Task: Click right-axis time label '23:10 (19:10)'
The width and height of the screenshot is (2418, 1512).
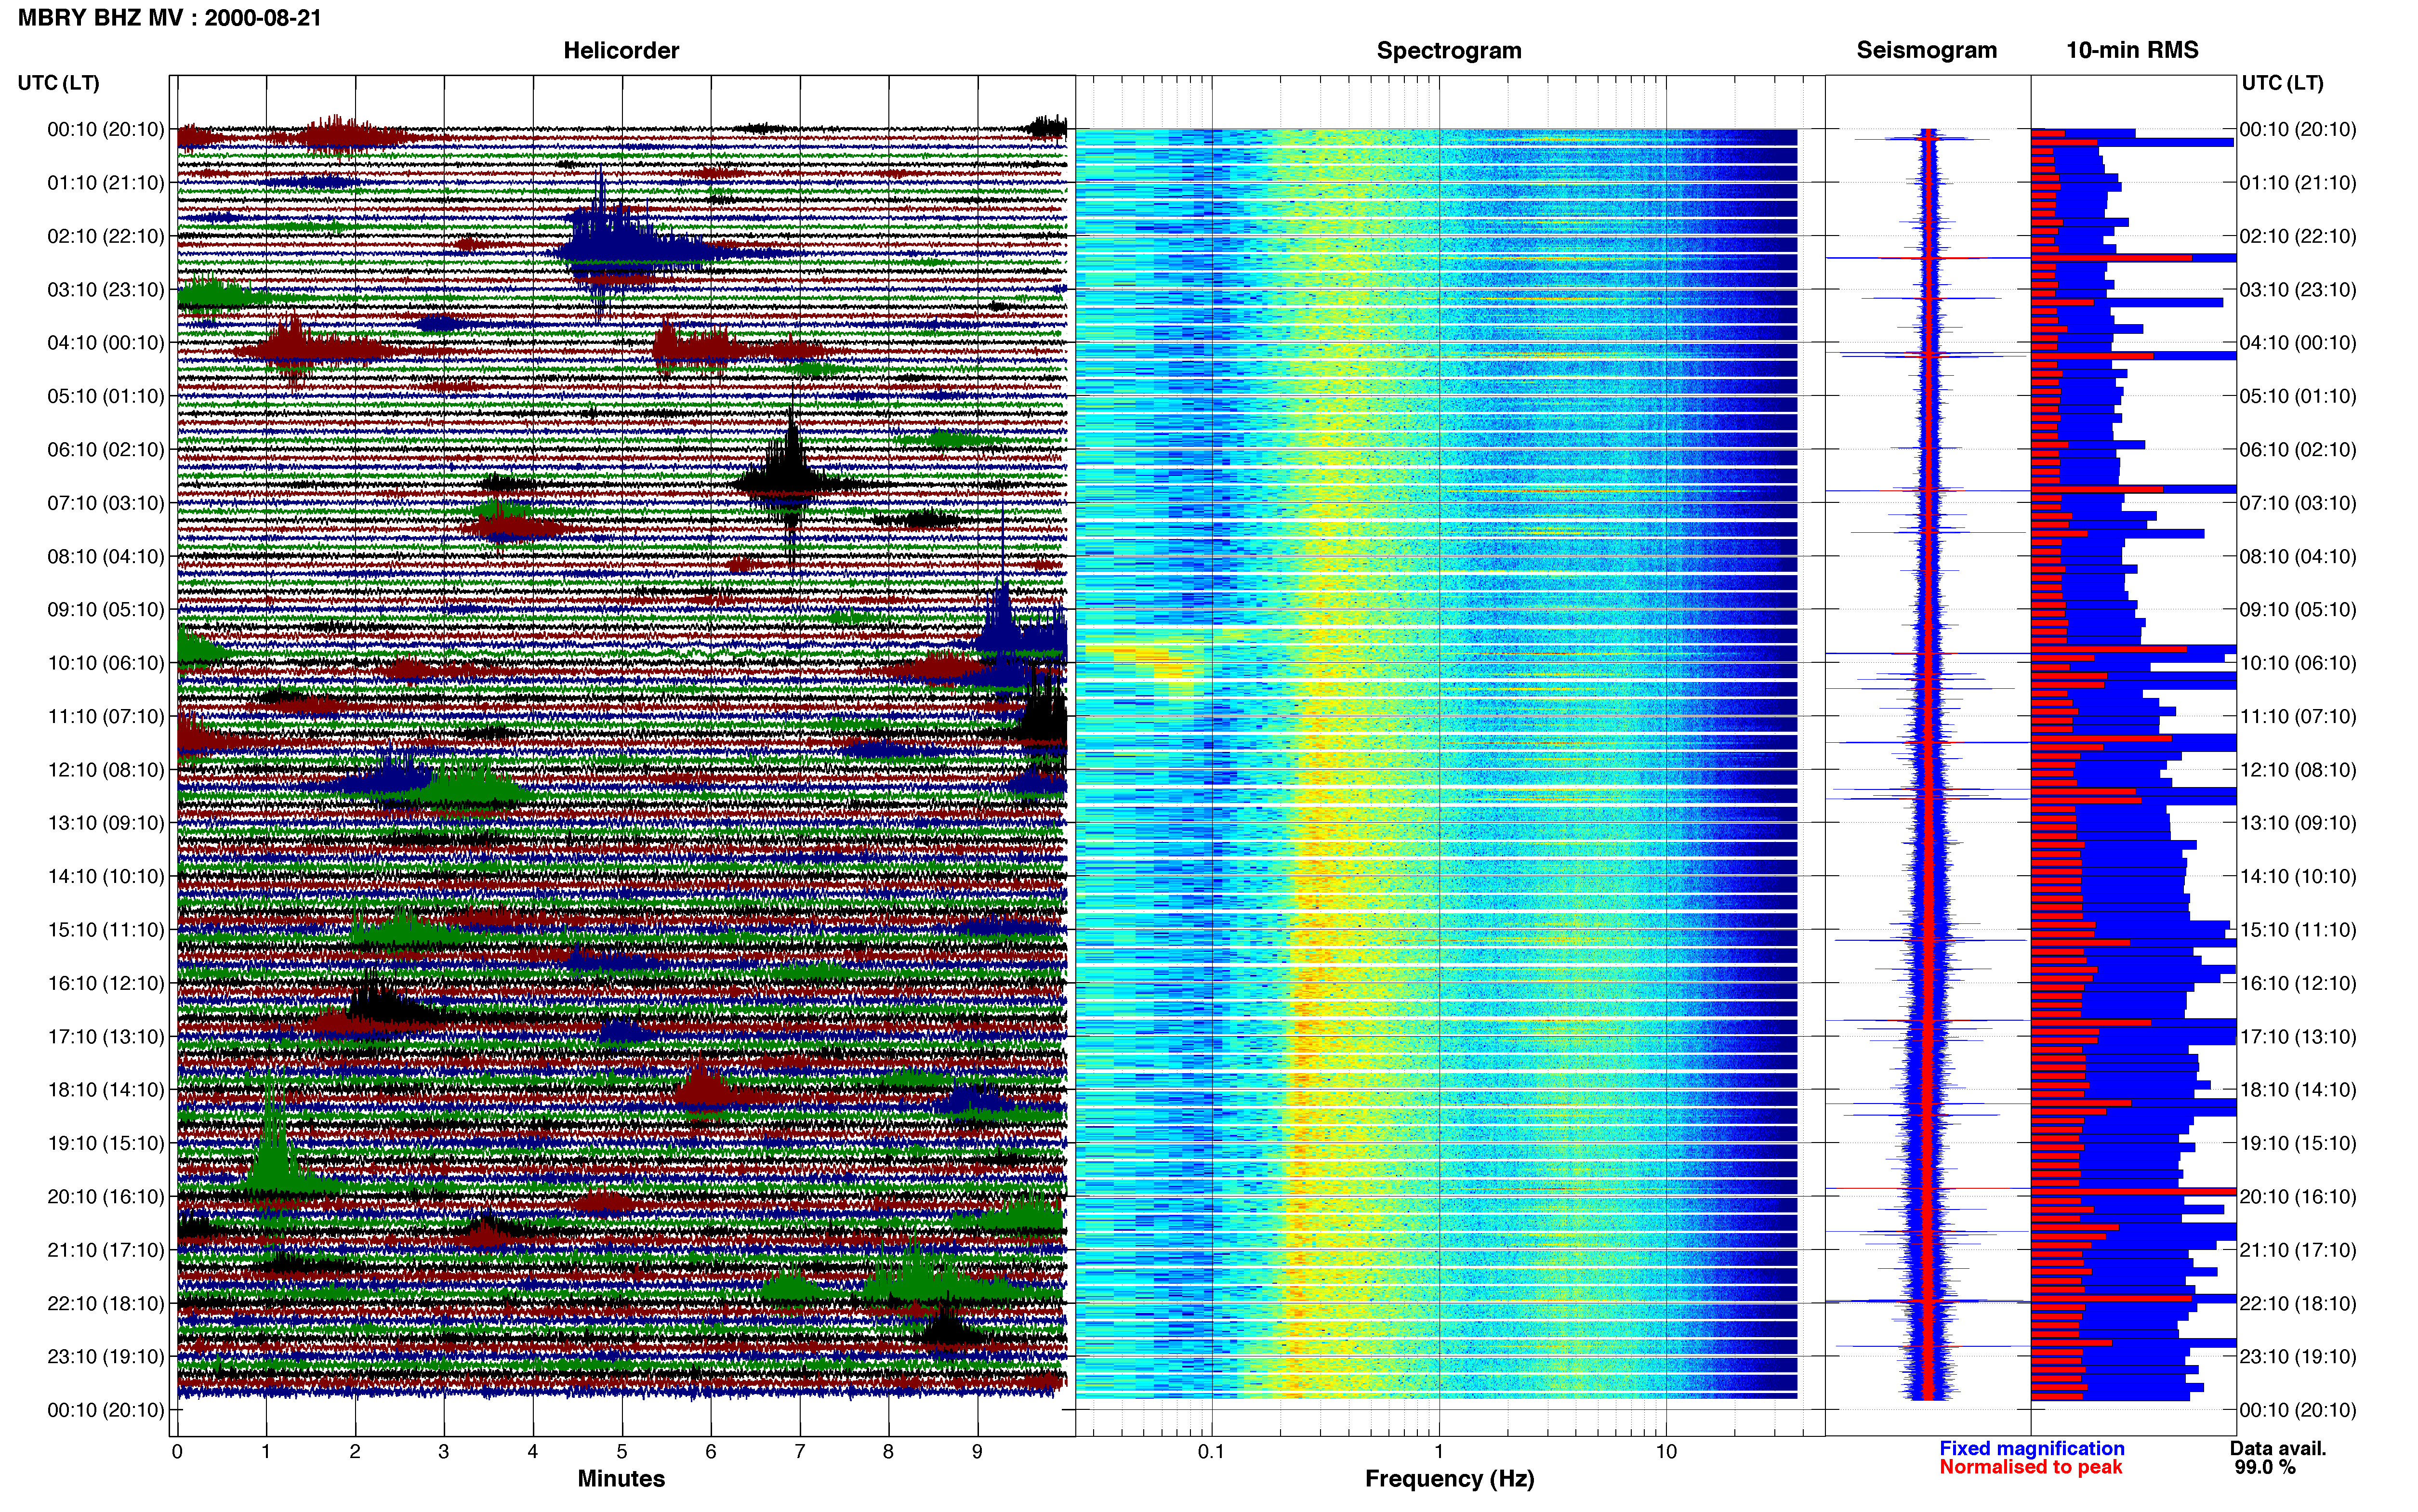Action: coord(2298,1356)
